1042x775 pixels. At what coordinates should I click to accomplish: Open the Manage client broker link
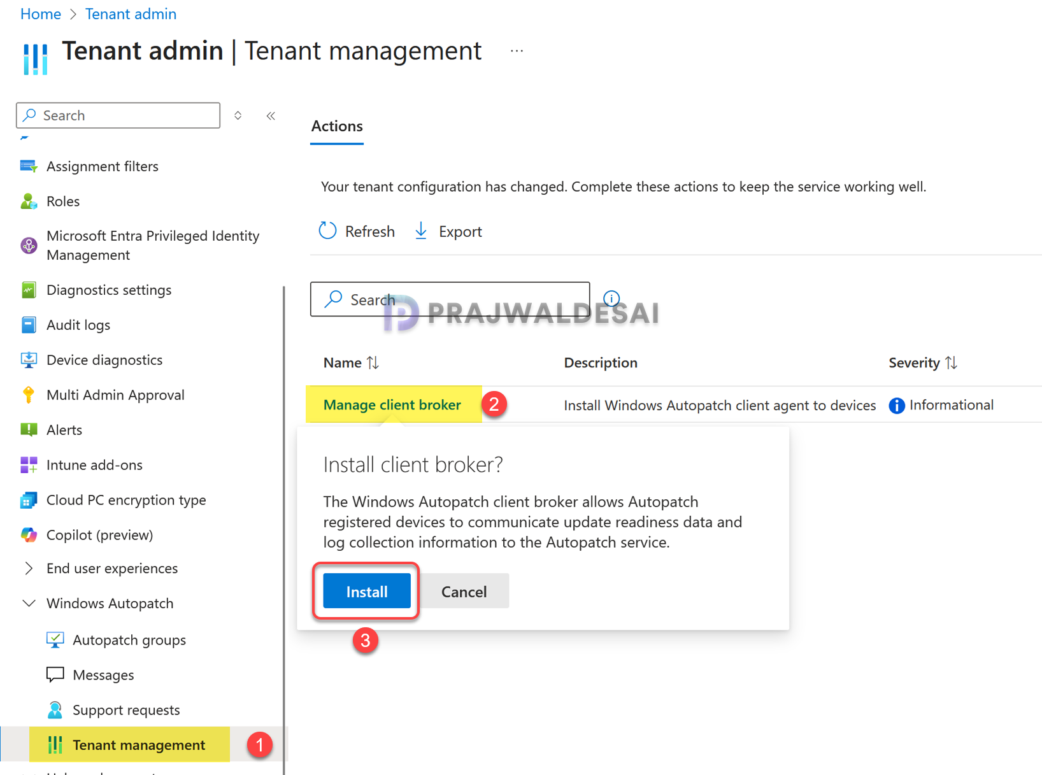coord(392,405)
